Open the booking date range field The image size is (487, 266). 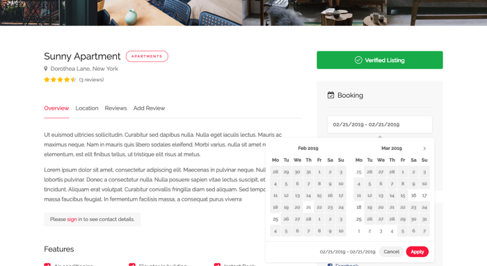pos(380,124)
